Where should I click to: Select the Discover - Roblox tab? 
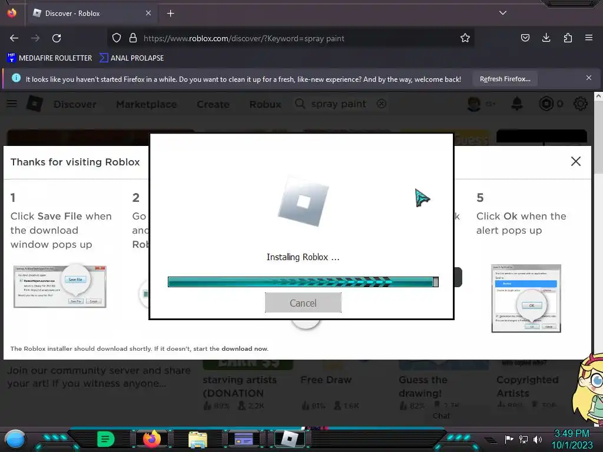pos(91,13)
